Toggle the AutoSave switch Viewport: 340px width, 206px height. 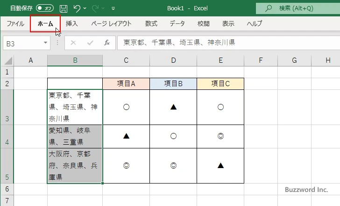click(x=45, y=8)
